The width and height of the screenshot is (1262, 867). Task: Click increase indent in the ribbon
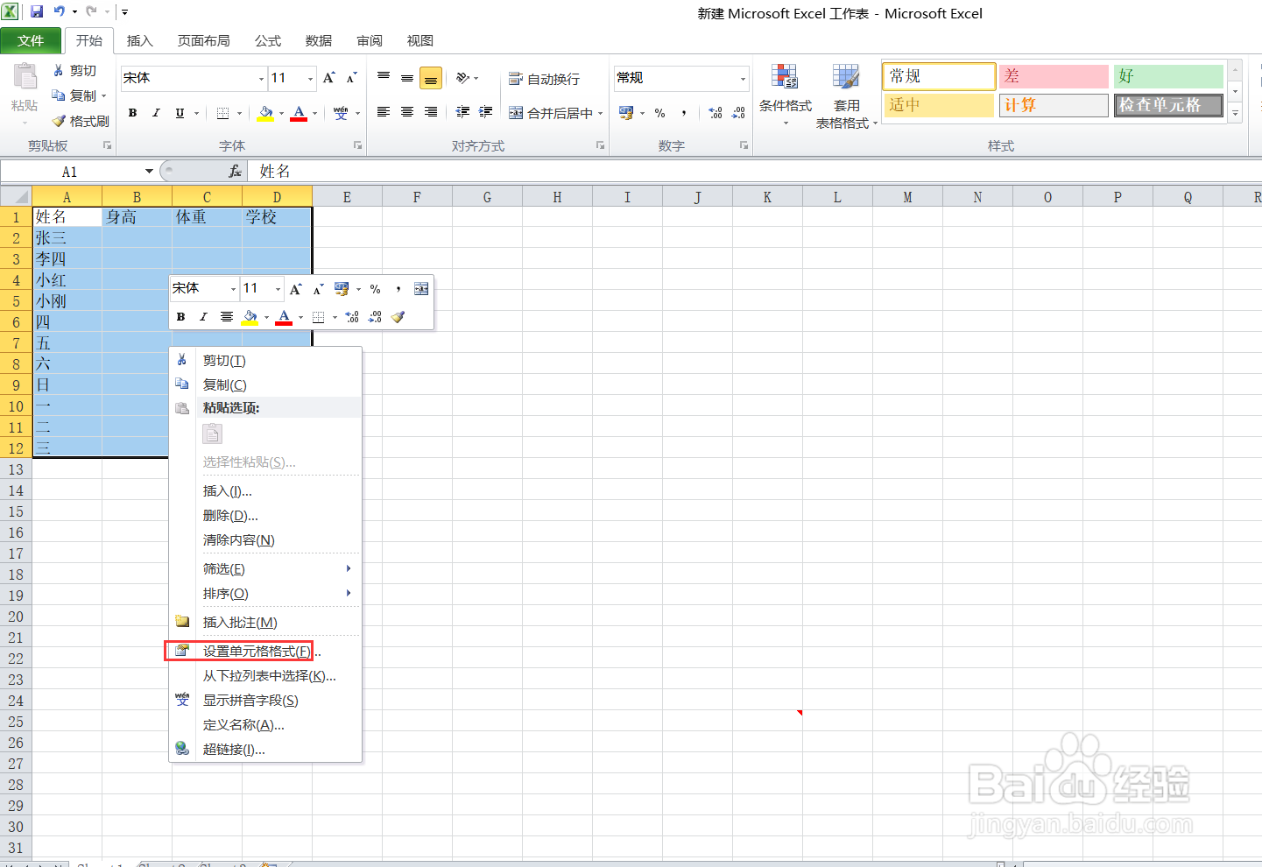click(x=486, y=112)
